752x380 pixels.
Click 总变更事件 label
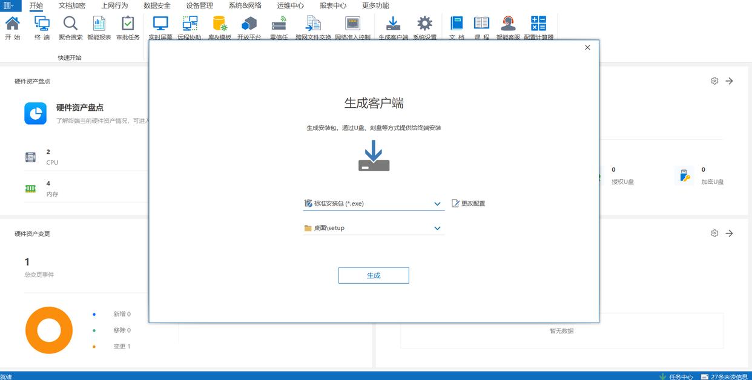[39, 275]
